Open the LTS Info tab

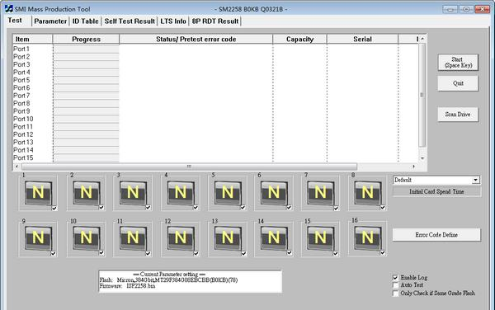coord(173,21)
